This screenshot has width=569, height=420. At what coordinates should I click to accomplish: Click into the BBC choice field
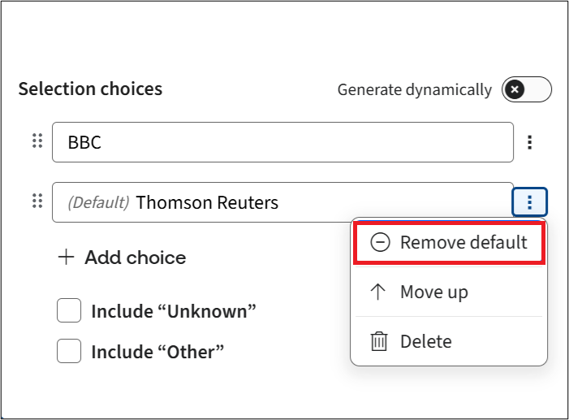[x=282, y=142]
